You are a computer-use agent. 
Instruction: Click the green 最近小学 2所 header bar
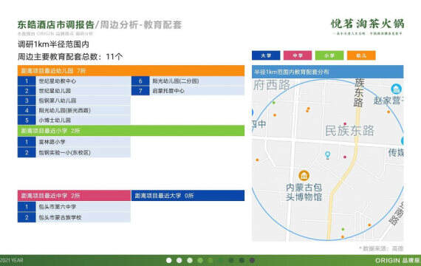pyautogui.click(x=131, y=131)
